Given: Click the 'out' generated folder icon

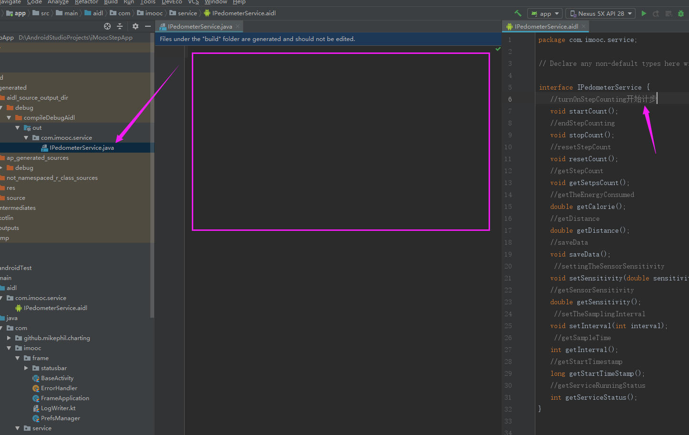Looking at the screenshot, I should (27, 128).
